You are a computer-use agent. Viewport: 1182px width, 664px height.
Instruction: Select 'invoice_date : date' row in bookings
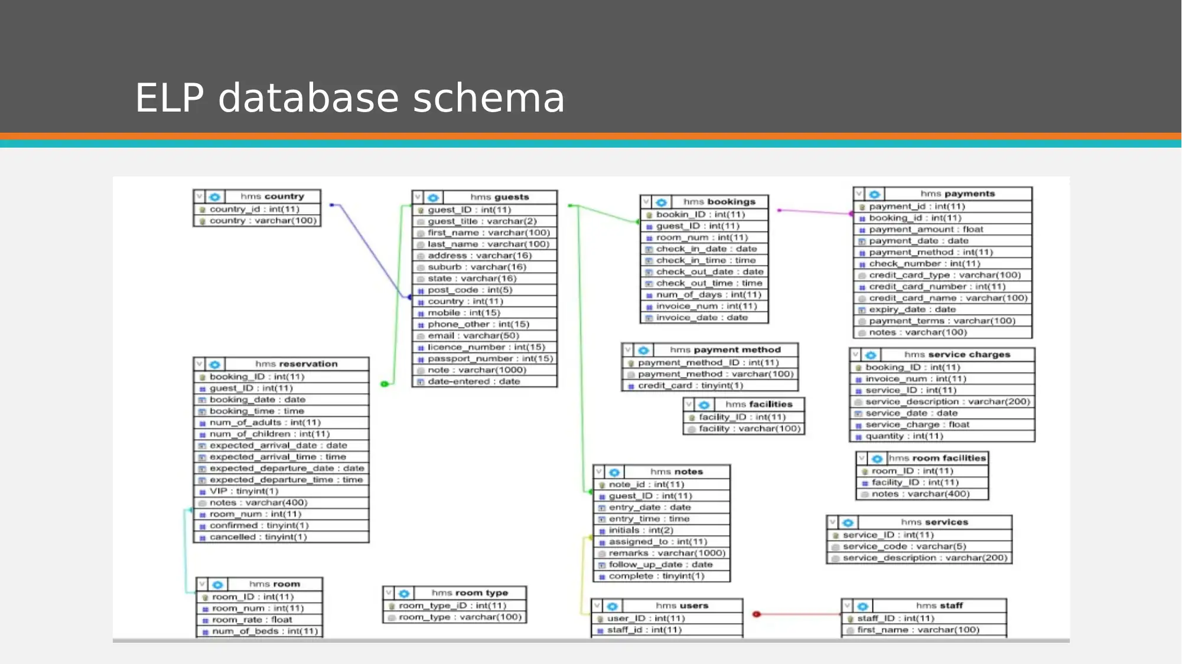pyautogui.click(x=704, y=318)
